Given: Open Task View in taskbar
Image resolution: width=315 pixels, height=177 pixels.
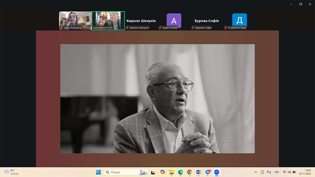Looking at the screenshot, I should [x=153, y=172].
